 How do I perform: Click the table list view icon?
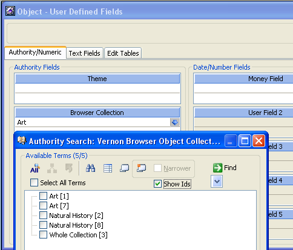coord(108,168)
